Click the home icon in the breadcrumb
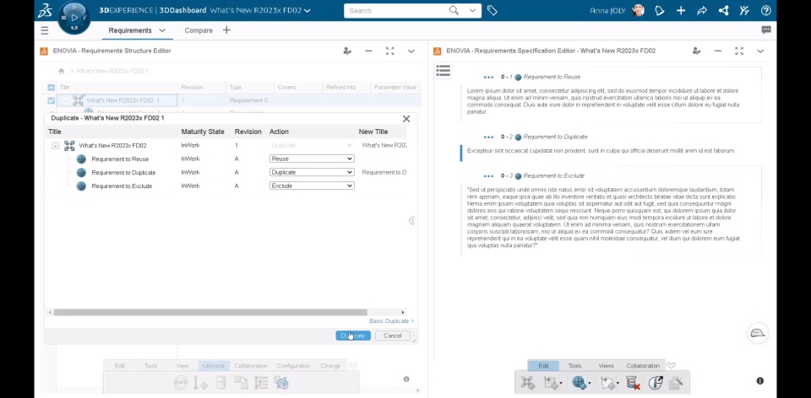 [62, 71]
